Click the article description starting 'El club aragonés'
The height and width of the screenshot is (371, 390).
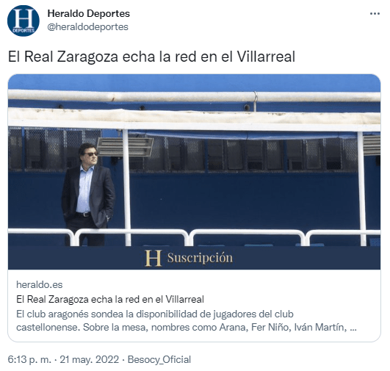[x=187, y=321]
